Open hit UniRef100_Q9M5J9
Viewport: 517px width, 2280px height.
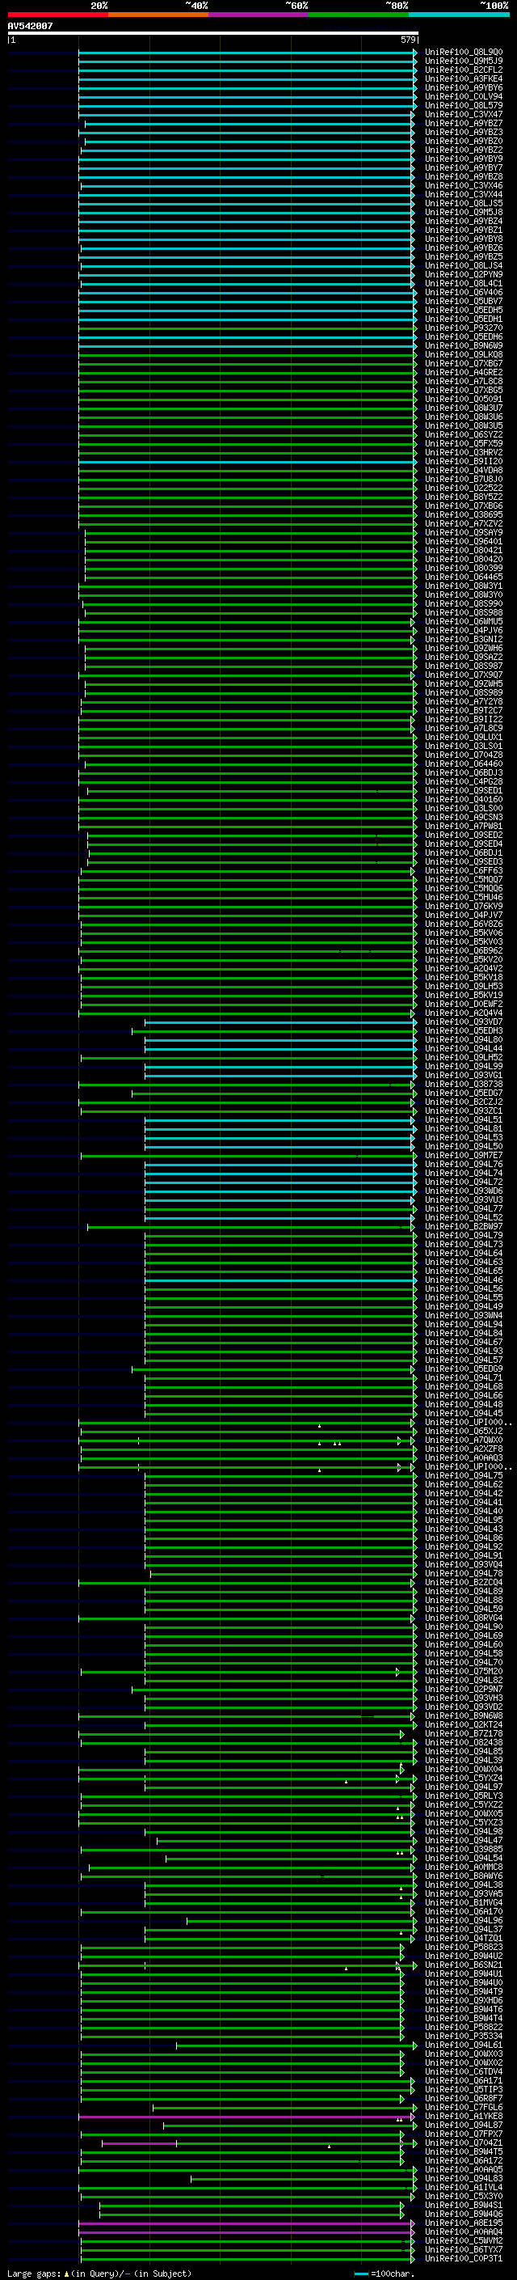[464, 61]
